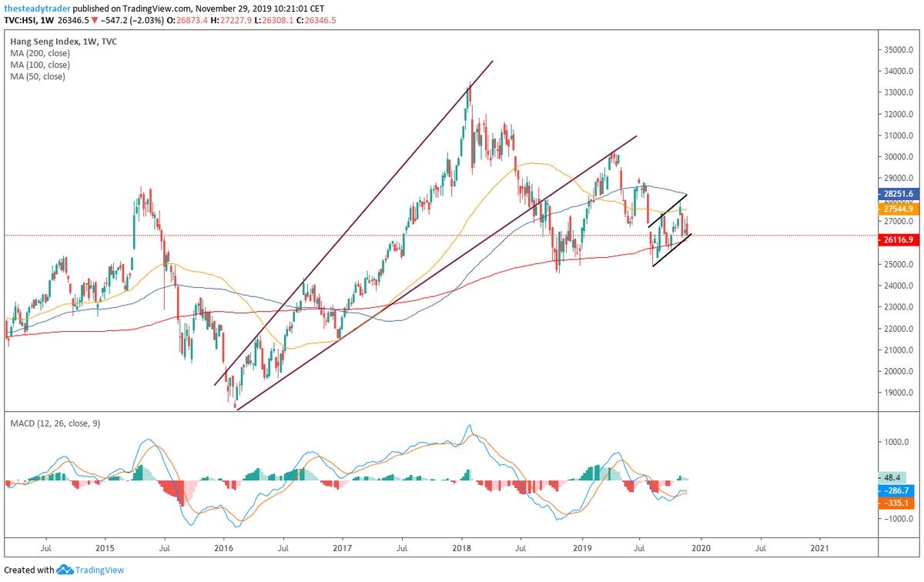Image resolution: width=924 pixels, height=582 pixels.
Task: Click the 'Created with' footer text
Action: point(29,570)
